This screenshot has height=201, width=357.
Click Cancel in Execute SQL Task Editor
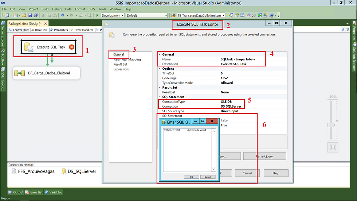click(x=247, y=173)
